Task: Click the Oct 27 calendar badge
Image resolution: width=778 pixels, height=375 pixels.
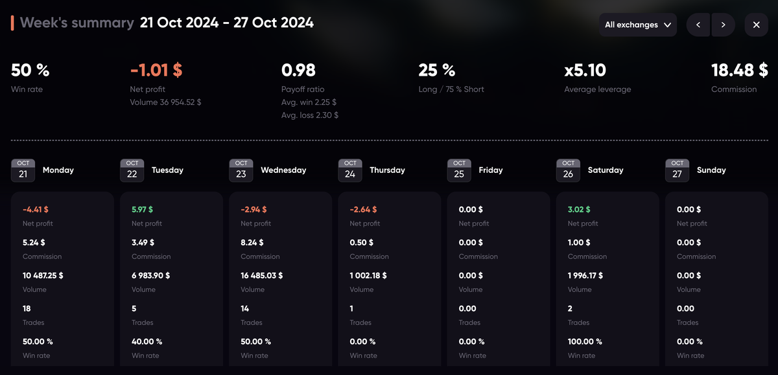Action: click(677, 170)
